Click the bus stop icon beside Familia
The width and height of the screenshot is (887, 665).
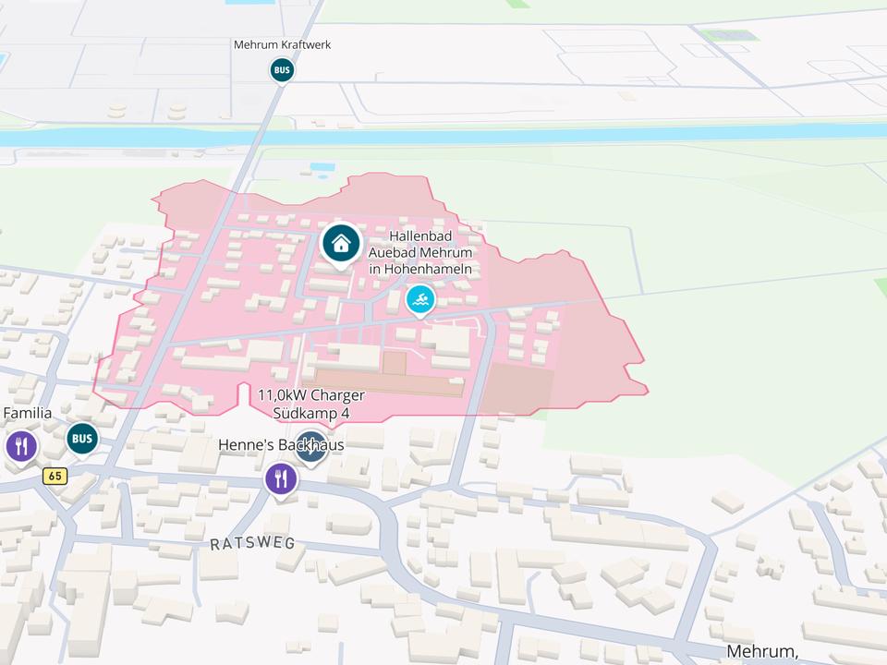click(x=82, y=438)
